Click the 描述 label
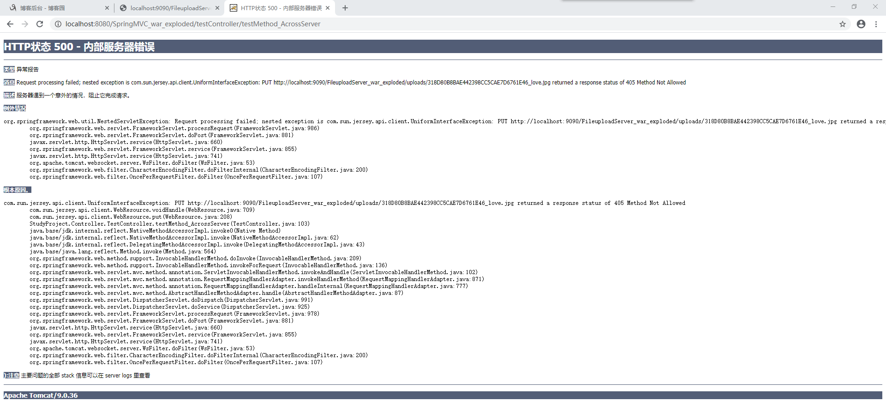 point(9,96)
